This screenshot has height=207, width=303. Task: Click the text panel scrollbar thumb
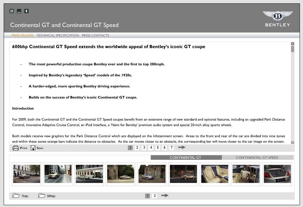coord(293,49)
